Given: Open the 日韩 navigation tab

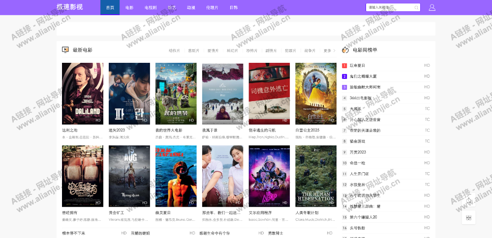Looking at the screenshot, I should (x=233, y=7).
